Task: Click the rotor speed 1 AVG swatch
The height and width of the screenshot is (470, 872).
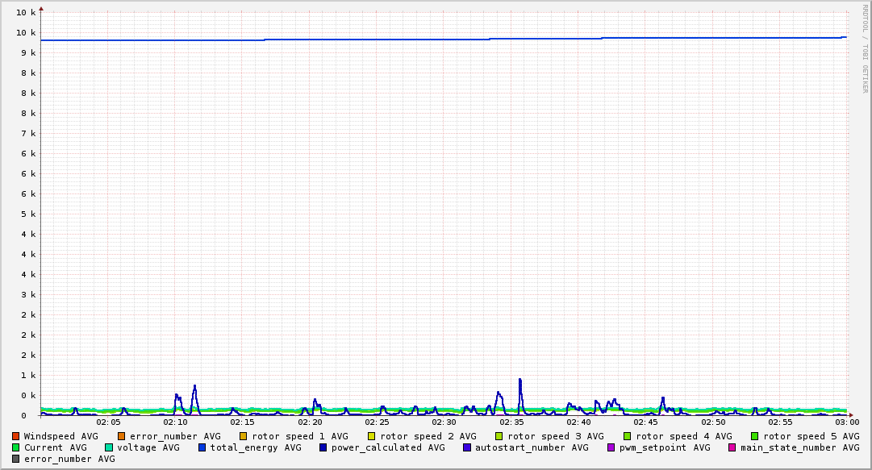Action: point(244,436)
